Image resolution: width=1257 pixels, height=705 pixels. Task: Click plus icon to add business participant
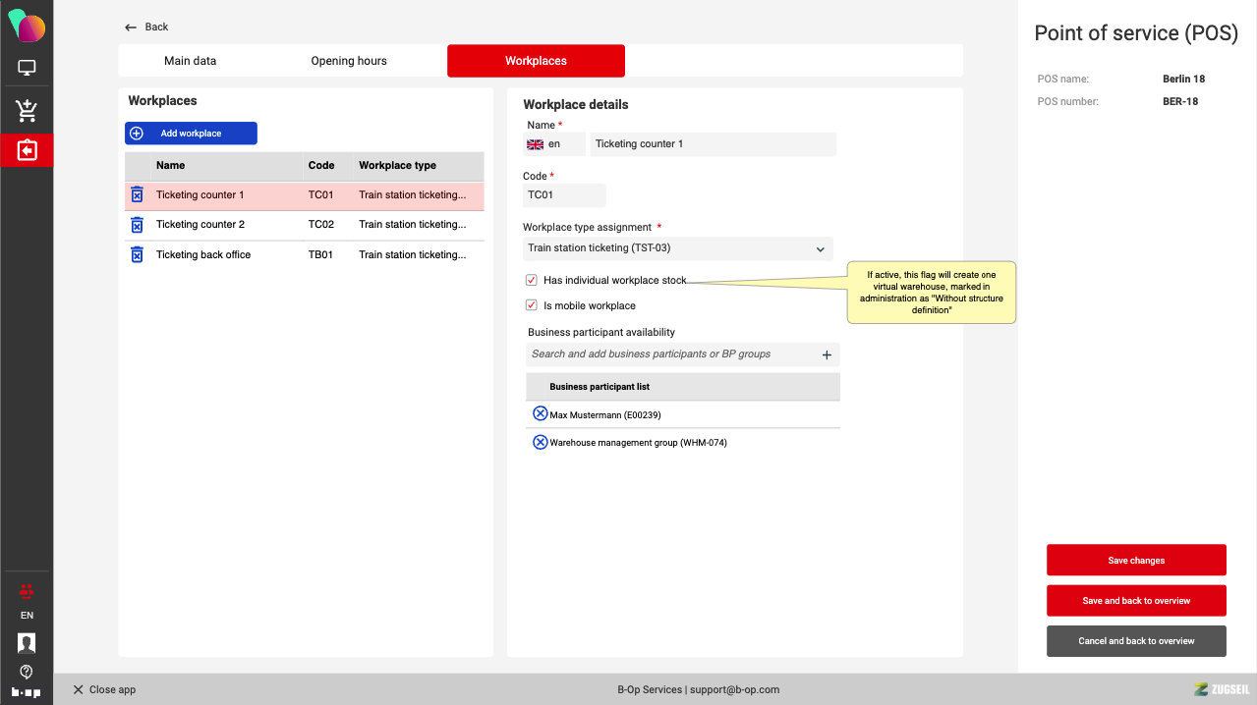click(x=827, y=354)
